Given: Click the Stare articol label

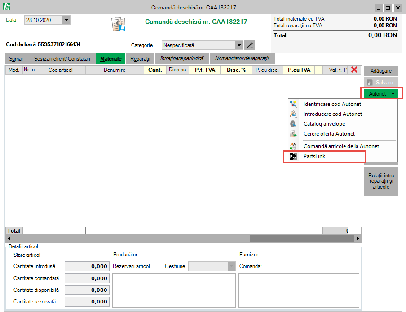Looking at the screenshot, I should [27, 255].
